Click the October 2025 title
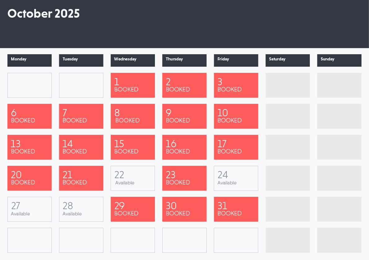This screenshot has height=260, width=369. point(44,14)
